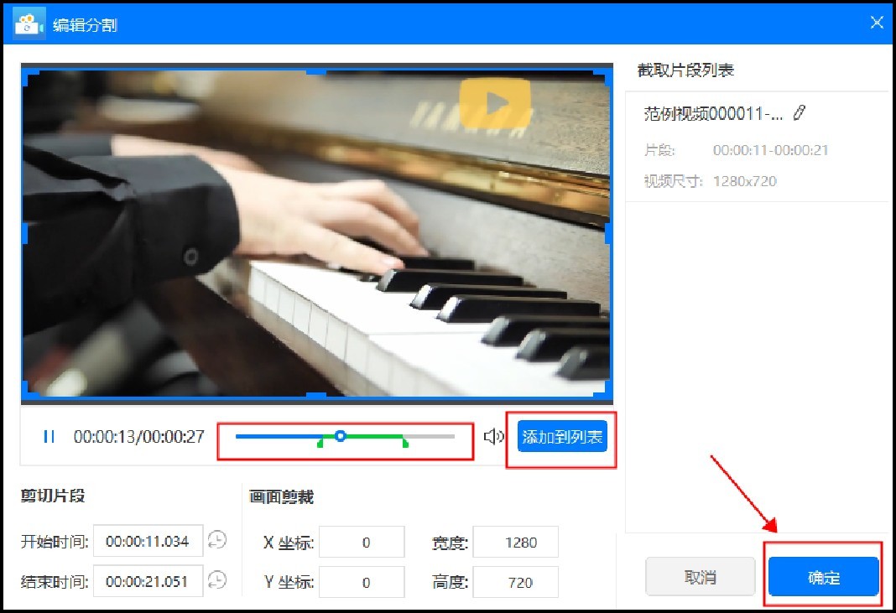This screenshot has width=896, height=613.
Task: Edit the 高度 field showing 720
Action: (515, 582)
